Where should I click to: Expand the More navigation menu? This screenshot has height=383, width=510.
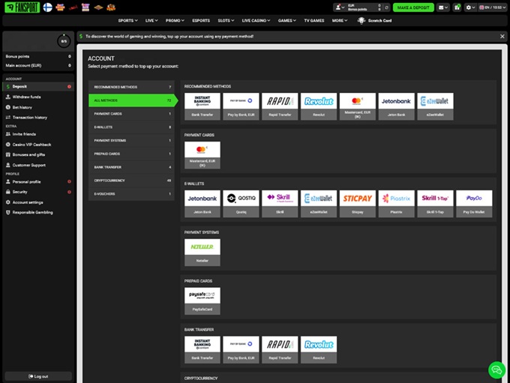pos(340,20)
